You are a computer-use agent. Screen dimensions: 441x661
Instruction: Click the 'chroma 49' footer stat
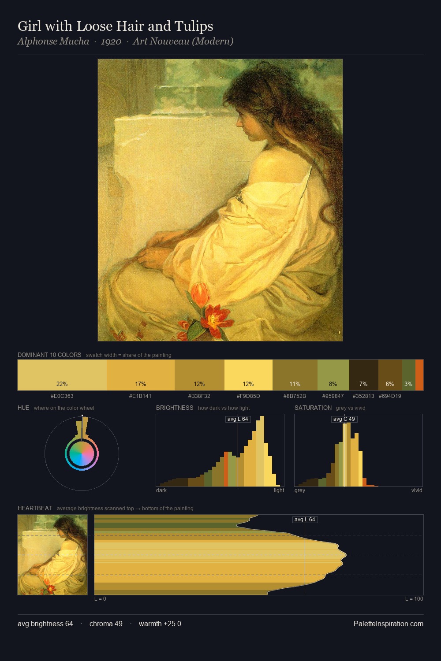(x=106, y=624)
